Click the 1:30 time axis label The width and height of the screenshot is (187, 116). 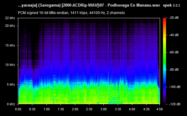[61, 109]
